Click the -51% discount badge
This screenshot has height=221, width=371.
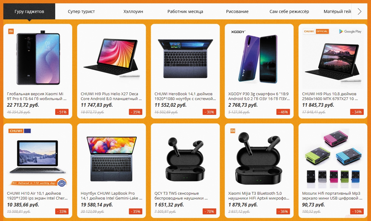pyautogui.click(x=62, y=112)
